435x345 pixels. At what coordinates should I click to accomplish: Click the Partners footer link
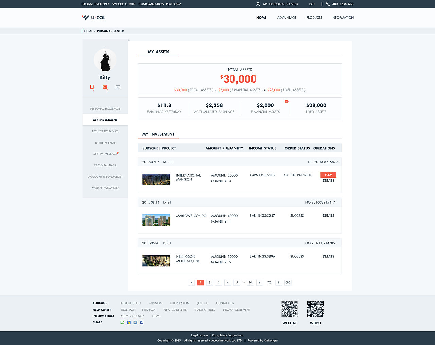coord(155,303)
